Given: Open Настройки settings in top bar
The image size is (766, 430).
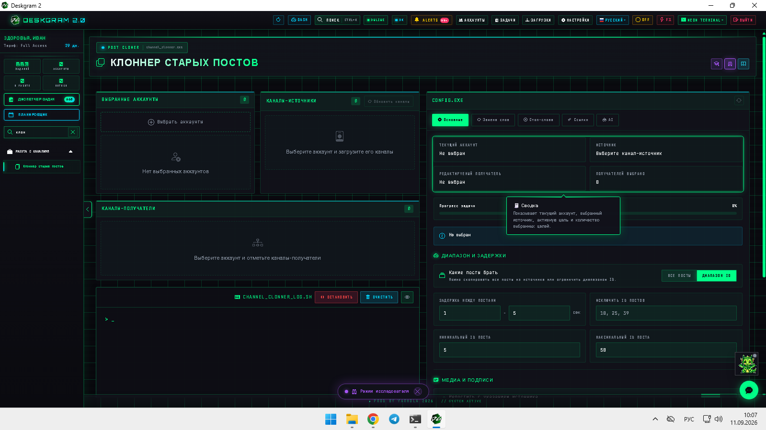Looking at the screenshot, I should 575,20.
